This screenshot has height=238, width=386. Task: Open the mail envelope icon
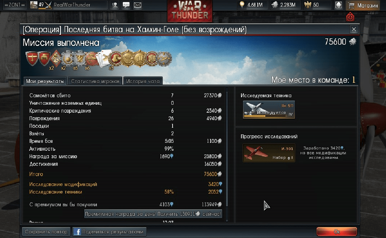(x=138, y=5)
